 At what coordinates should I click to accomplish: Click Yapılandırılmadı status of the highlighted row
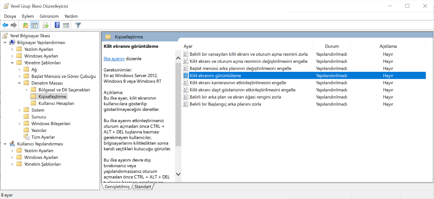pyautogui.click(x=331, y=75)
